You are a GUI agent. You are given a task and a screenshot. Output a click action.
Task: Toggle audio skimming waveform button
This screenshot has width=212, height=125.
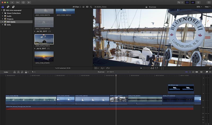[190, 72]
